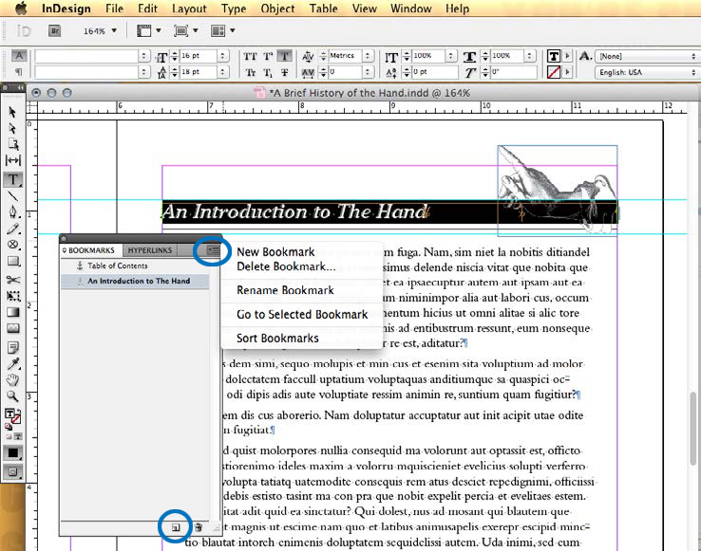The height and width of the screenshot is (551, 701).
Task: Click the create new bookmark icon
Action: pos(175,525)
